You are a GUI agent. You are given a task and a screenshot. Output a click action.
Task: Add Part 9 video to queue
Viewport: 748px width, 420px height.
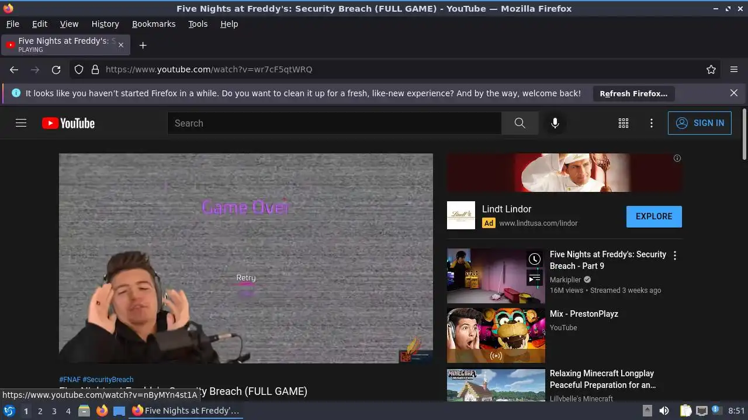point(534,278)
